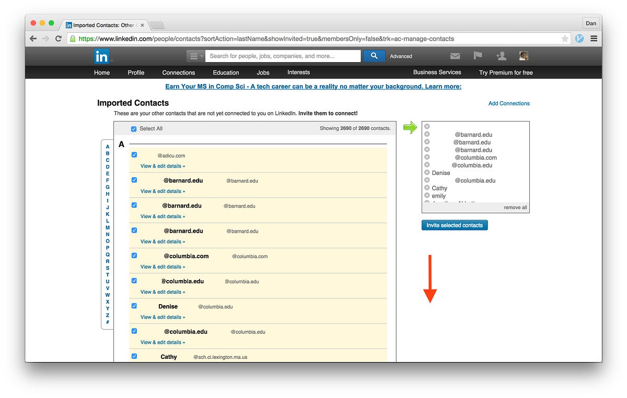View & edit details for Denise
The width and height of the screenshot is (627, 398).
[x=162, y=317]
